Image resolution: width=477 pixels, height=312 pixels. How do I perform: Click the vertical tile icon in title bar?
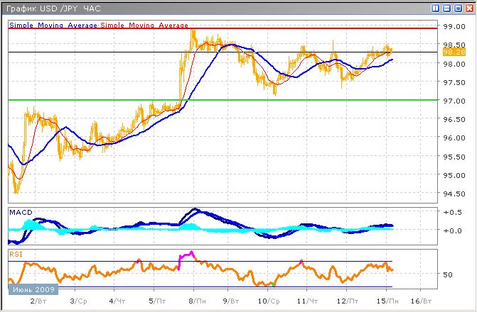point(434,8)
